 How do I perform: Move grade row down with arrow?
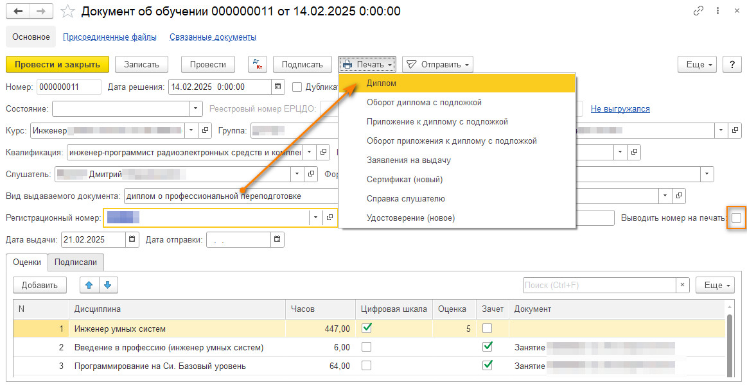click(108, 285)
